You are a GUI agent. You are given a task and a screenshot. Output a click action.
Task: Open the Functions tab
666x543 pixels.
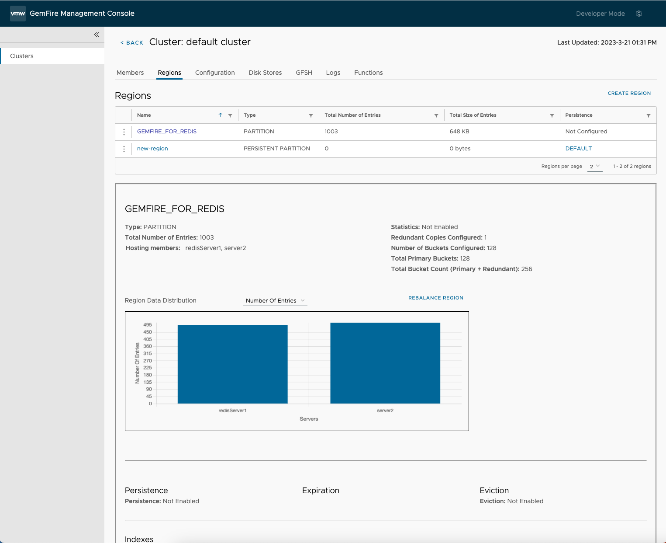pyautogui.click(x=369, y=73)
